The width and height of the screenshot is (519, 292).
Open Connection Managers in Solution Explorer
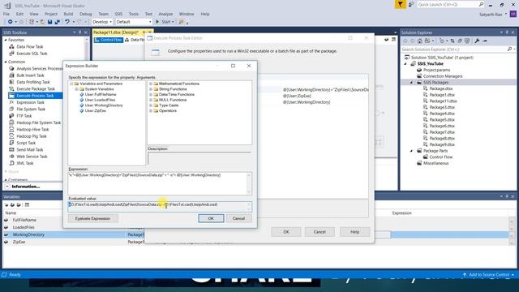[443, 76]
